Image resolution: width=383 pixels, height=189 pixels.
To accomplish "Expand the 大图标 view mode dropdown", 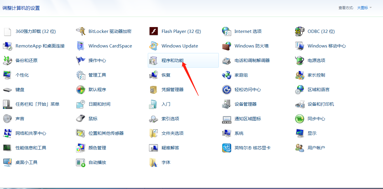I will pyautogui.click(x=363, y=8).
